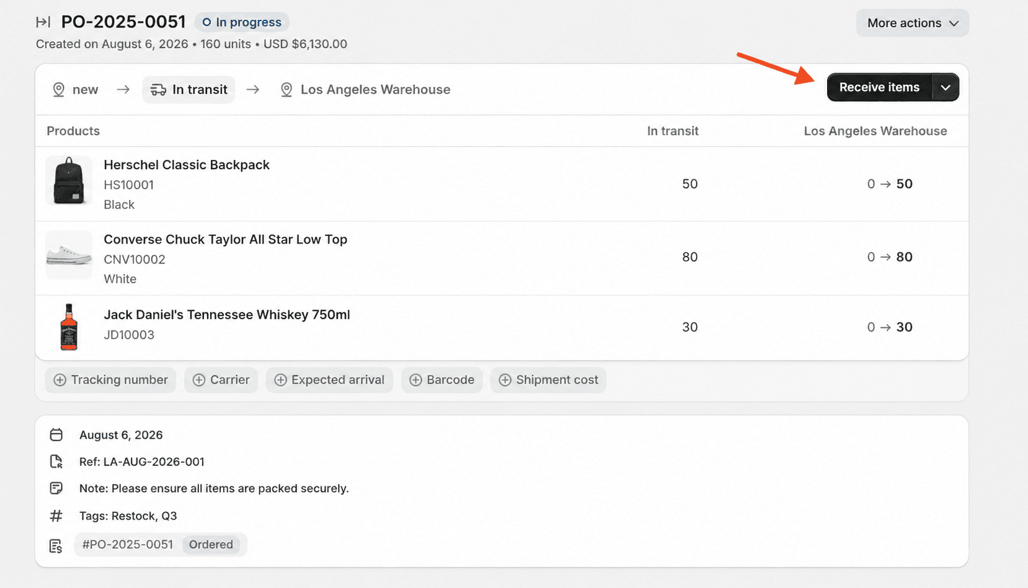This screenshot has height=588, width=1028.
Task: Click the 'Created on August 6, 2026' summary line
Action: (192, 44)
